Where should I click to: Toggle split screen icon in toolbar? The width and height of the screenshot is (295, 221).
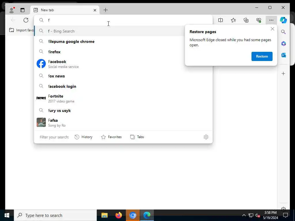click(220, 20)
